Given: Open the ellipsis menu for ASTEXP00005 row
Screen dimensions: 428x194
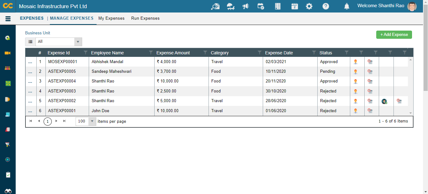Looking at the screenshot, I should click(30, 72).
